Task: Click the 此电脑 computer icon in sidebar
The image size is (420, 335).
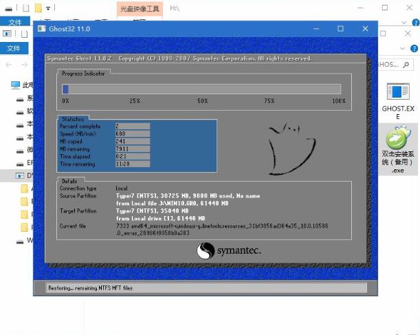Action: pos(16,85)
